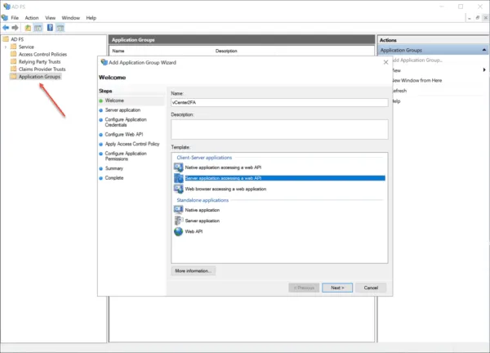Click the Name input field
Screen dimensions: 490x353
click(279, 103)
